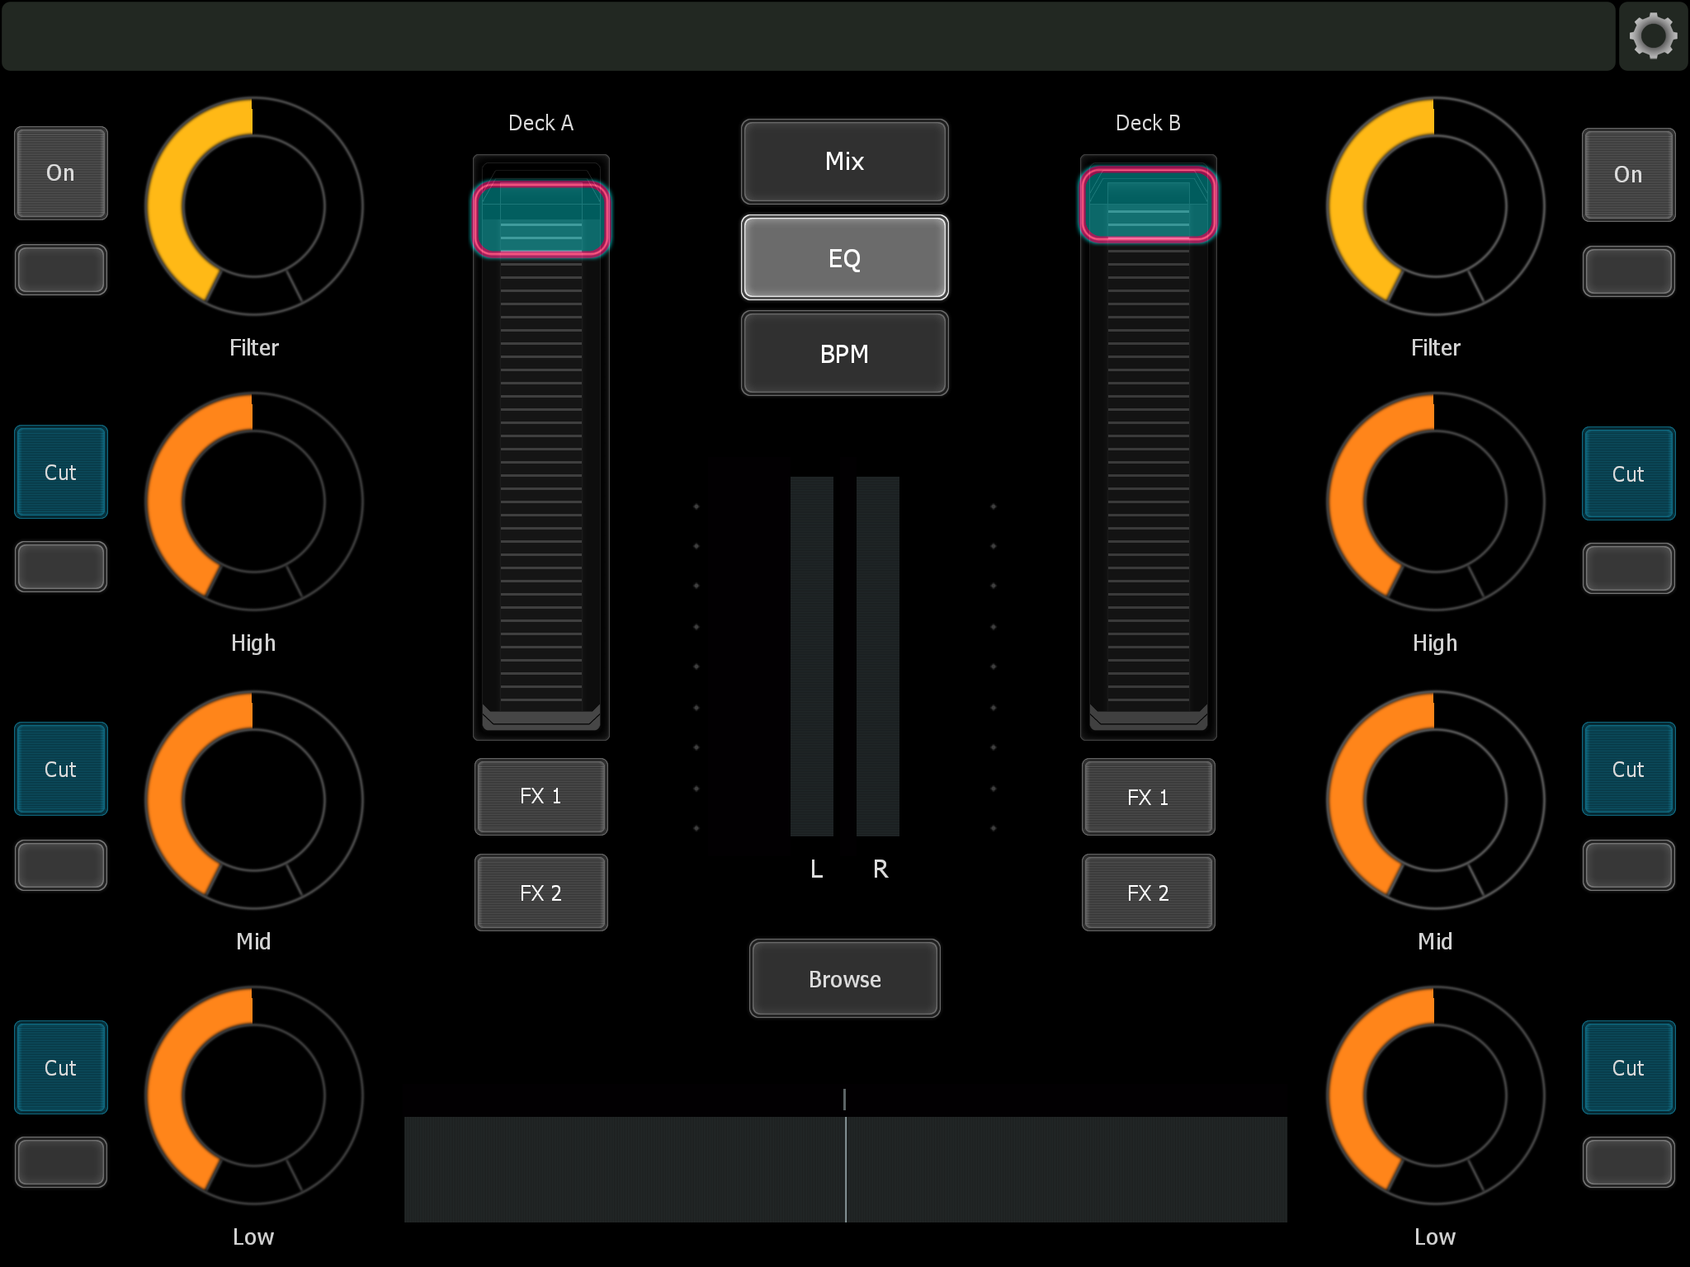Click the Deck B Mid knob
Screen dimensions: 1690x1267
click(x=1436, y=800)
